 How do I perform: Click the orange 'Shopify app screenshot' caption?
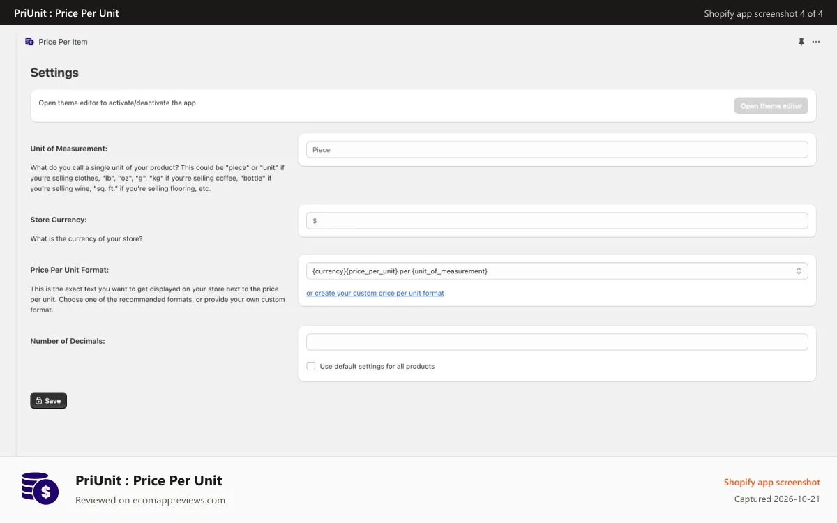[x=772, y=483]
